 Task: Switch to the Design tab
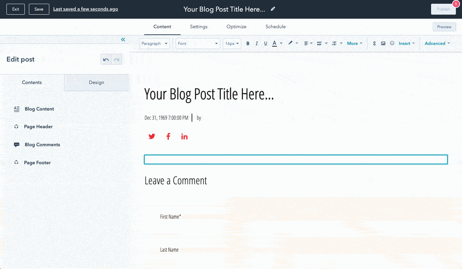[96, 82]
